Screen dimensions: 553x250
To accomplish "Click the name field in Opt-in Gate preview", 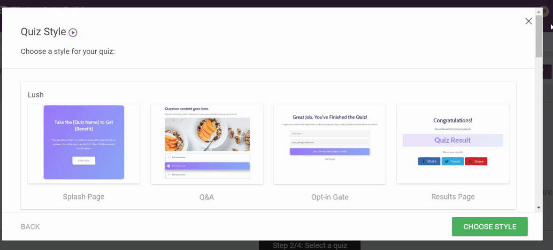I will coord(330,133).
